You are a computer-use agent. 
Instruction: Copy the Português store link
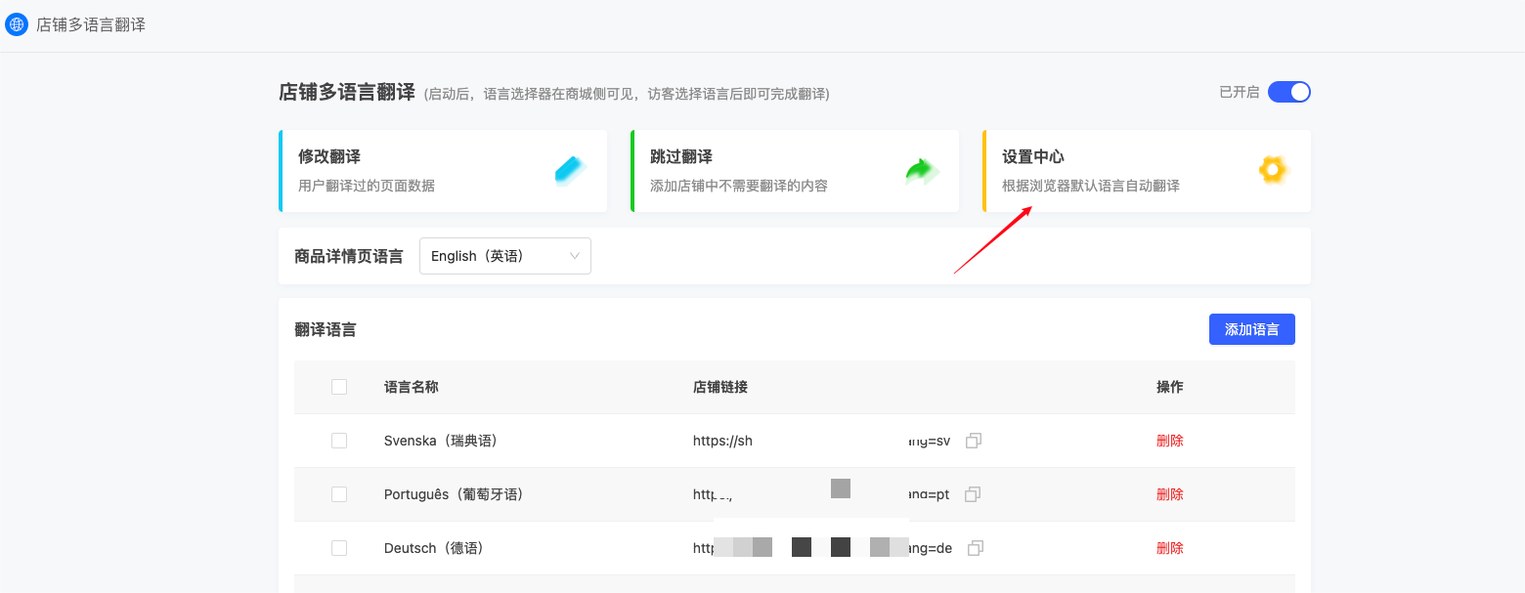coord(973,494)
